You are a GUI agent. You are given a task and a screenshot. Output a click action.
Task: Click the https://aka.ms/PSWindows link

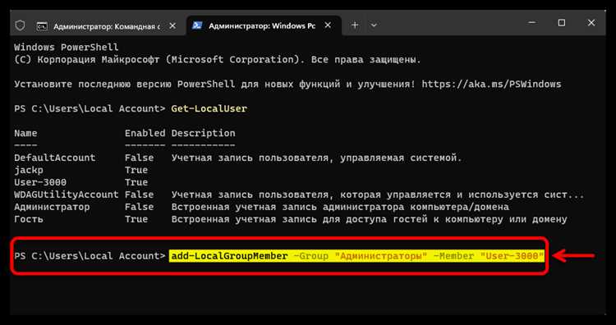491,85
